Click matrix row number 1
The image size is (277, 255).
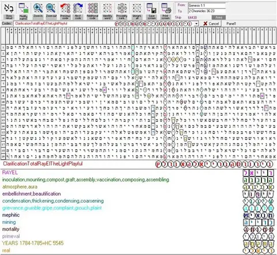pos(3,47)
